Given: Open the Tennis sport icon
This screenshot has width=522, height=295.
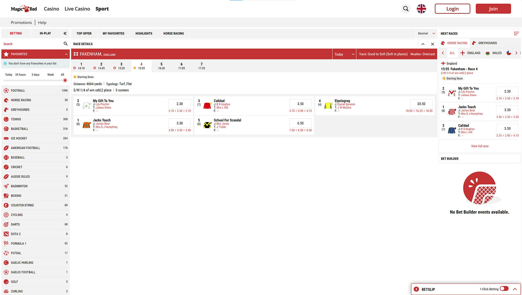Looking at the screenshot, I should (x=6, y=119).
